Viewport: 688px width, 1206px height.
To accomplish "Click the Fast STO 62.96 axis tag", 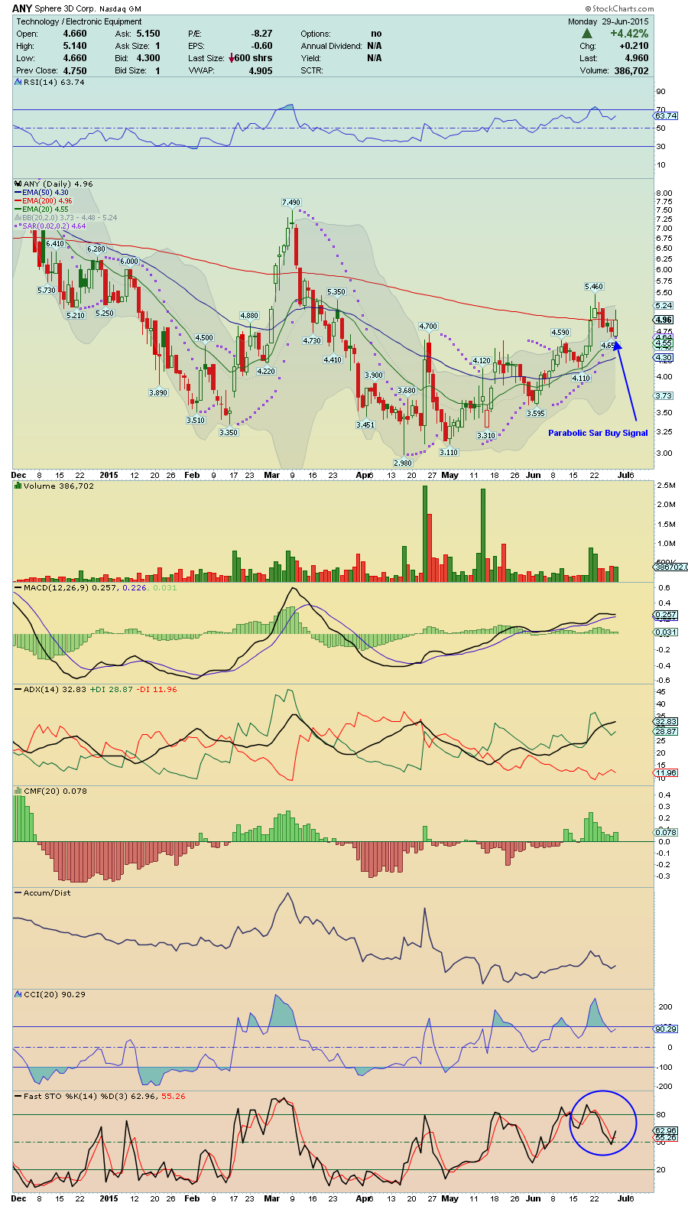I will [666, 1130].
